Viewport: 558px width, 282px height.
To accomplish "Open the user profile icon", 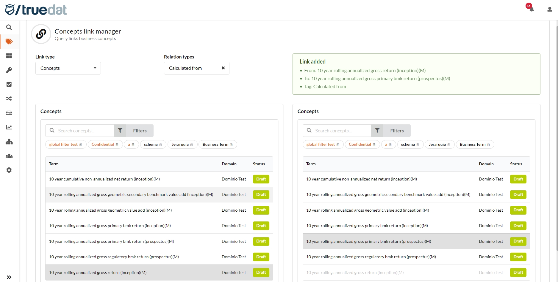I will (549, 9).
